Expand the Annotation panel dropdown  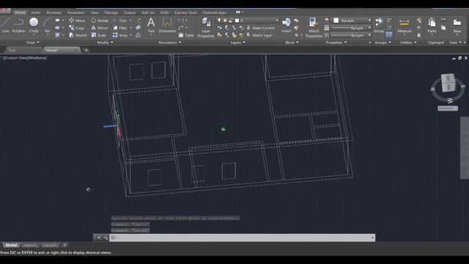[x=169, y=43]
